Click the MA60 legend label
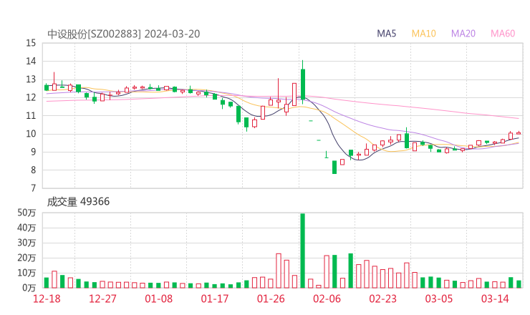This screenshot has height=315, width=530. [503, 34]
